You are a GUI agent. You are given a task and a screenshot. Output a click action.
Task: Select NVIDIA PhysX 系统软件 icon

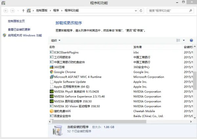52,91
